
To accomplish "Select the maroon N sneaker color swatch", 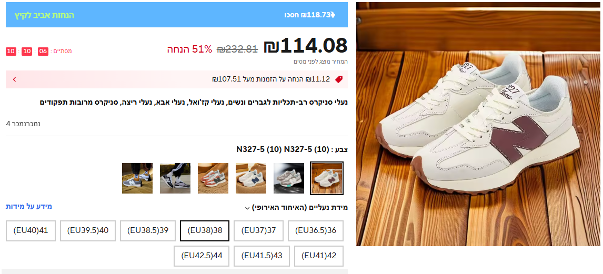I will pos(327,178).
